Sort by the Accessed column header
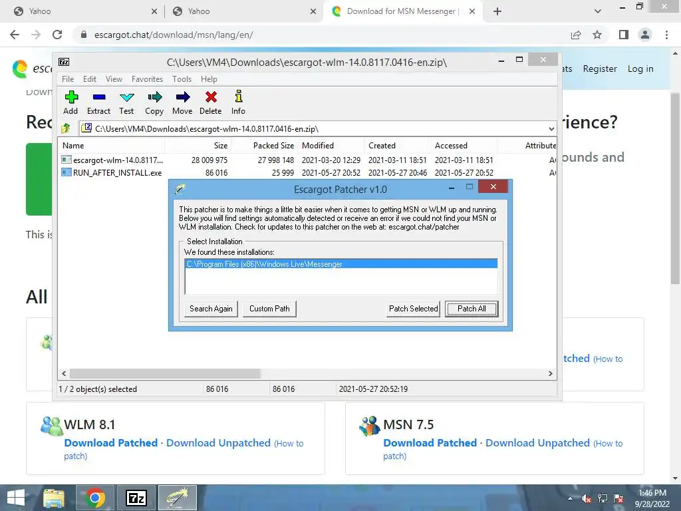 pos(464,146)
